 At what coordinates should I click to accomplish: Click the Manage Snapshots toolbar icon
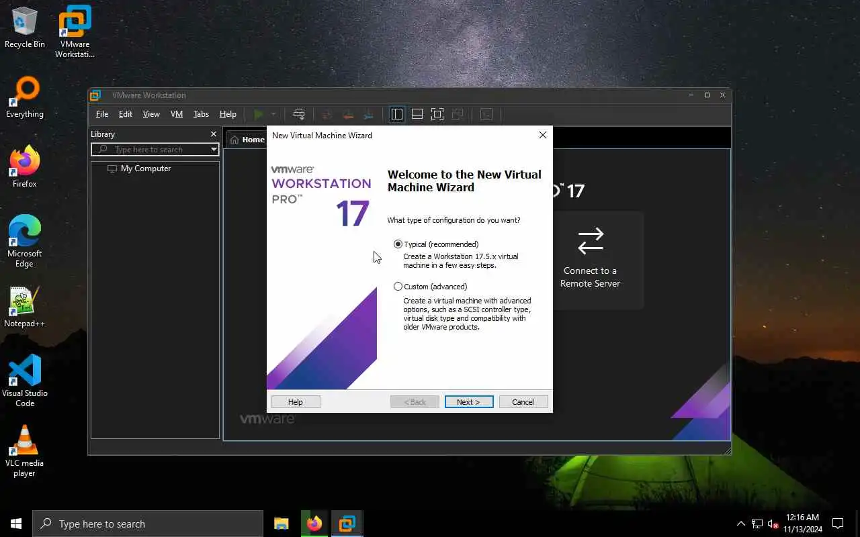(368, 114)
